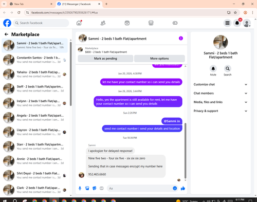
Task: Click Mark as pending button
Action: [105, 59]
